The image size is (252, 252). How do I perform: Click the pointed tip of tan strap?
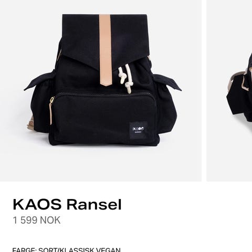pyautogui.click(x=105, y=83)
